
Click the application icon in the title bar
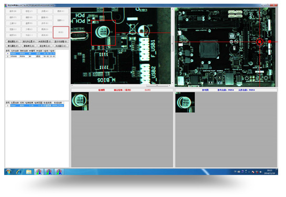click(x=6, y=5)
